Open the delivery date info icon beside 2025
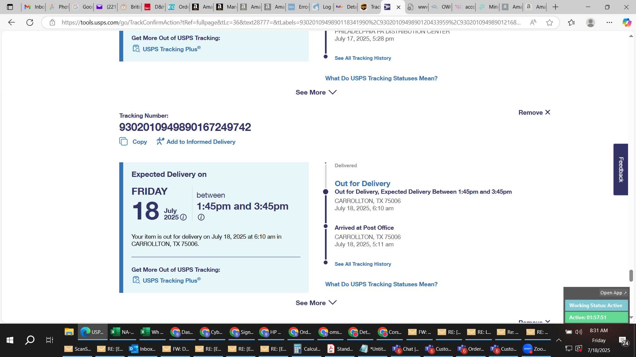The height and width of the screenshot is (357, 636). [183, 217]
